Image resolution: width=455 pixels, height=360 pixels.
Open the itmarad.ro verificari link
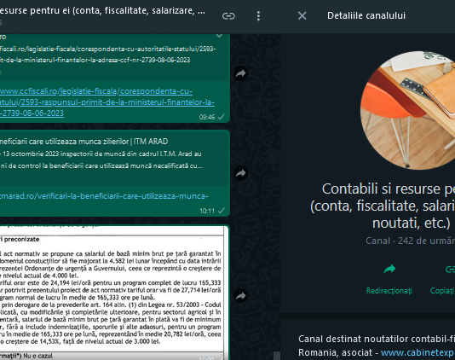104,196
